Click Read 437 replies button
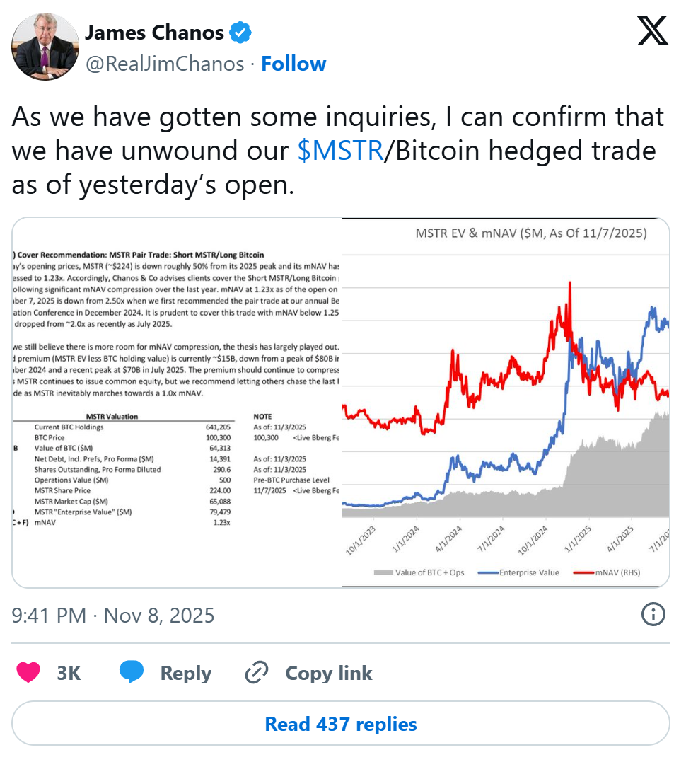 pos(341,724)
